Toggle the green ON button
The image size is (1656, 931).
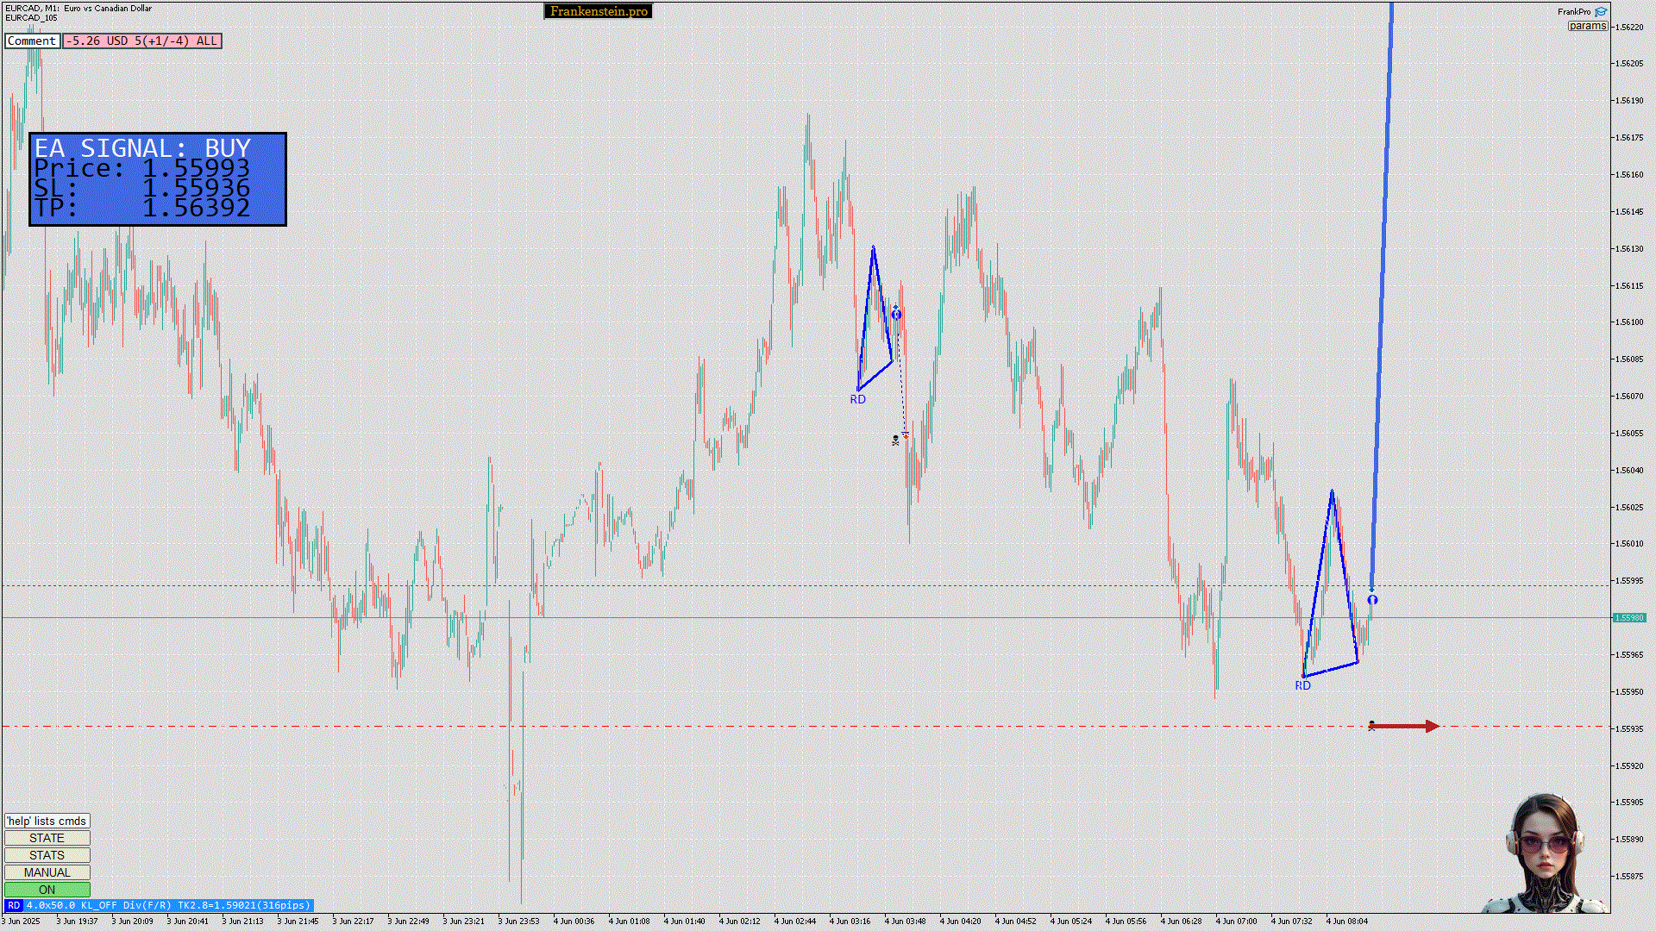click(47, 890)
